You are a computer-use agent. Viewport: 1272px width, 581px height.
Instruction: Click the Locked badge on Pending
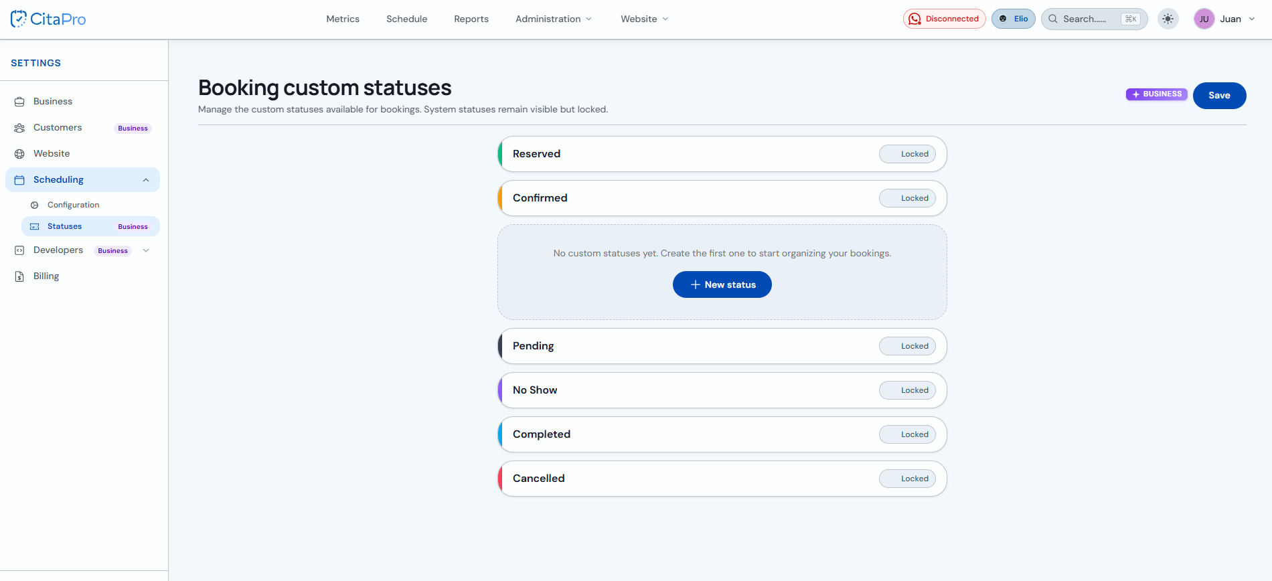pos(907,346)
